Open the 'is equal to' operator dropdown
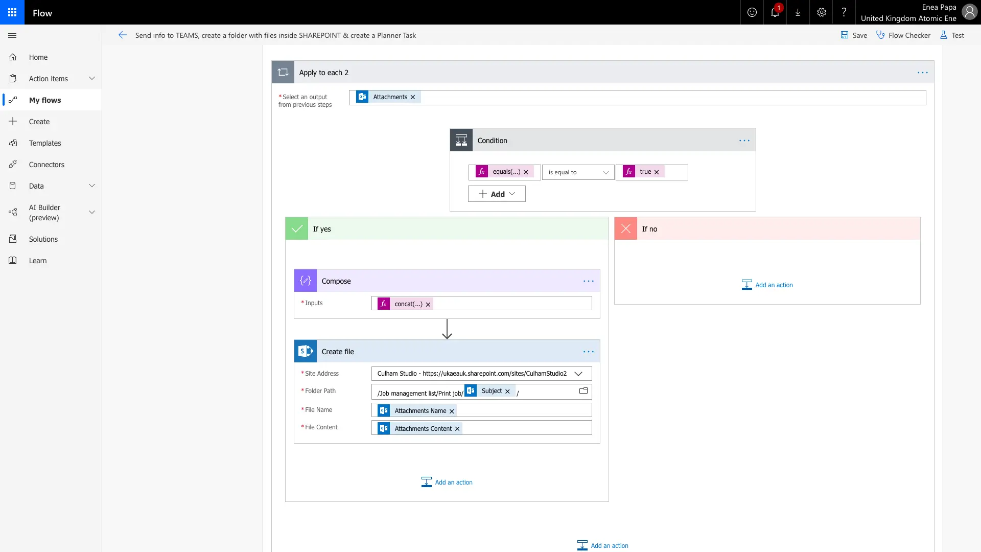Image resolution: width=981 pixels, height=552 pixels. (578, 172)
